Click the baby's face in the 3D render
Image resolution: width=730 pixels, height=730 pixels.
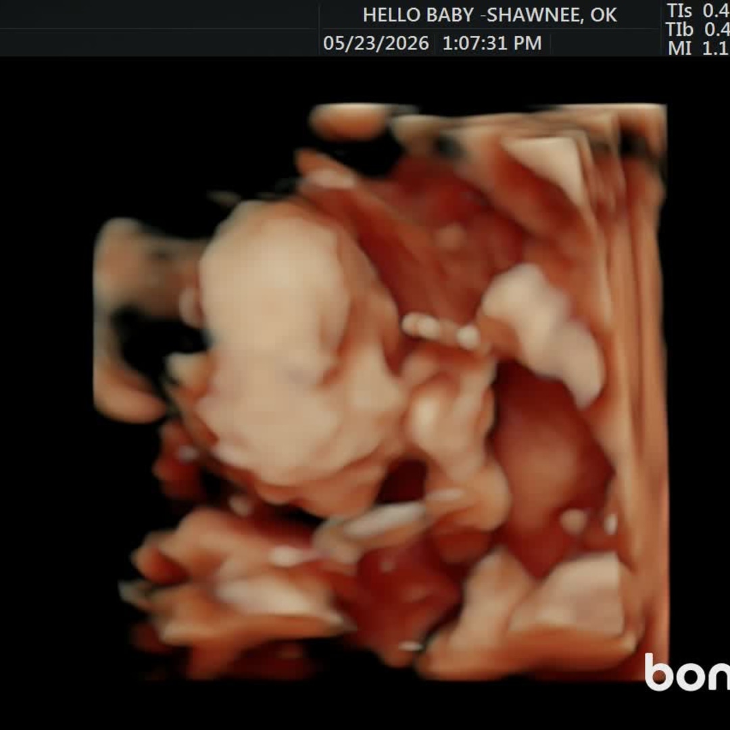279,340
